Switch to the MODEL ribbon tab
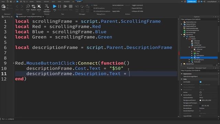 39,1
